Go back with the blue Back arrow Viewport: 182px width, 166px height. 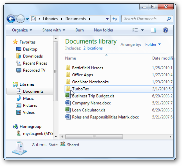pos(11,19)
